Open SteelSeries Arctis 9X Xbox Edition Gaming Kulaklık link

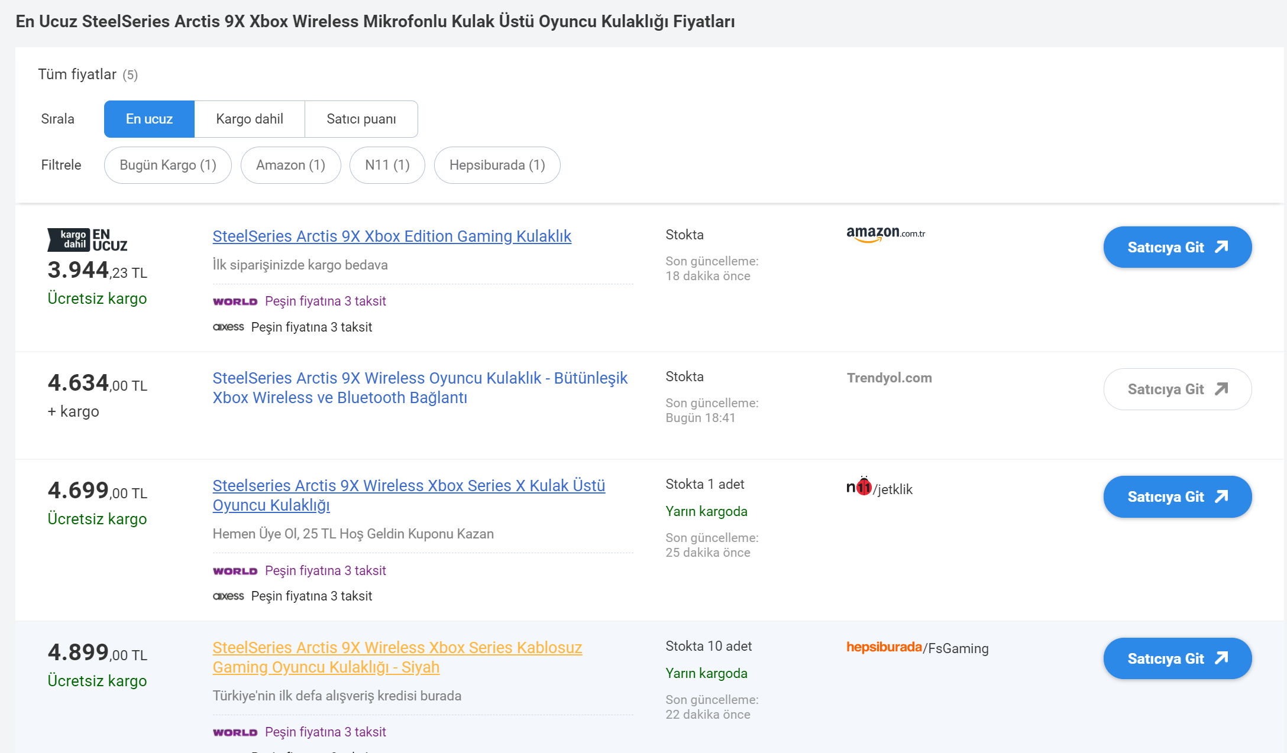(x=392, y=236)
